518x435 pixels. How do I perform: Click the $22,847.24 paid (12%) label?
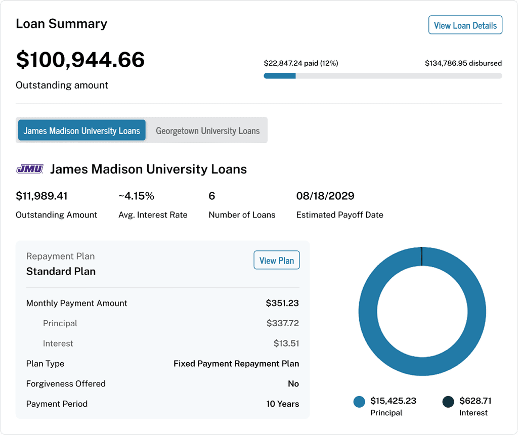pos(301,63)
